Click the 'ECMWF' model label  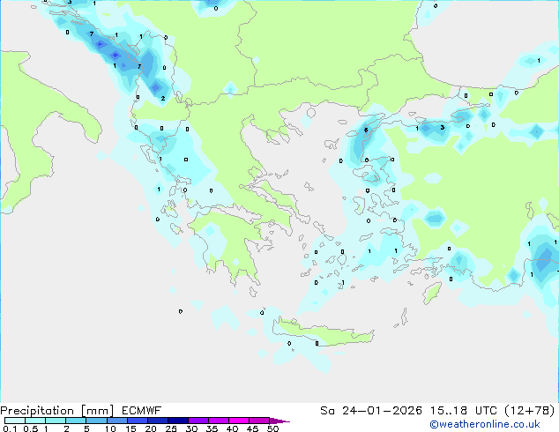coord(141,411)
